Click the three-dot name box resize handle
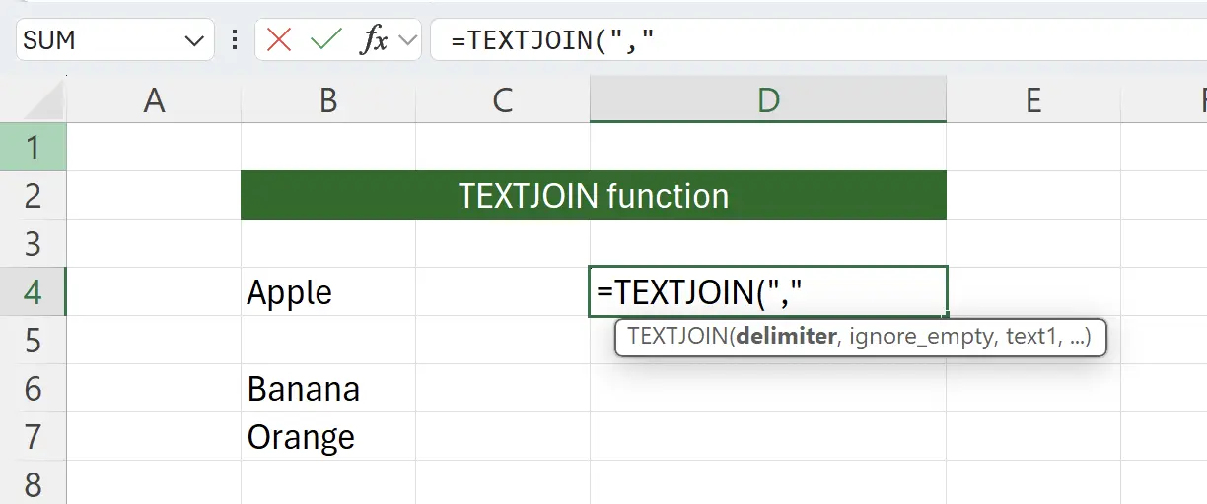The height and width of the screenshot is (504, 1207). [x=235, y=40]
